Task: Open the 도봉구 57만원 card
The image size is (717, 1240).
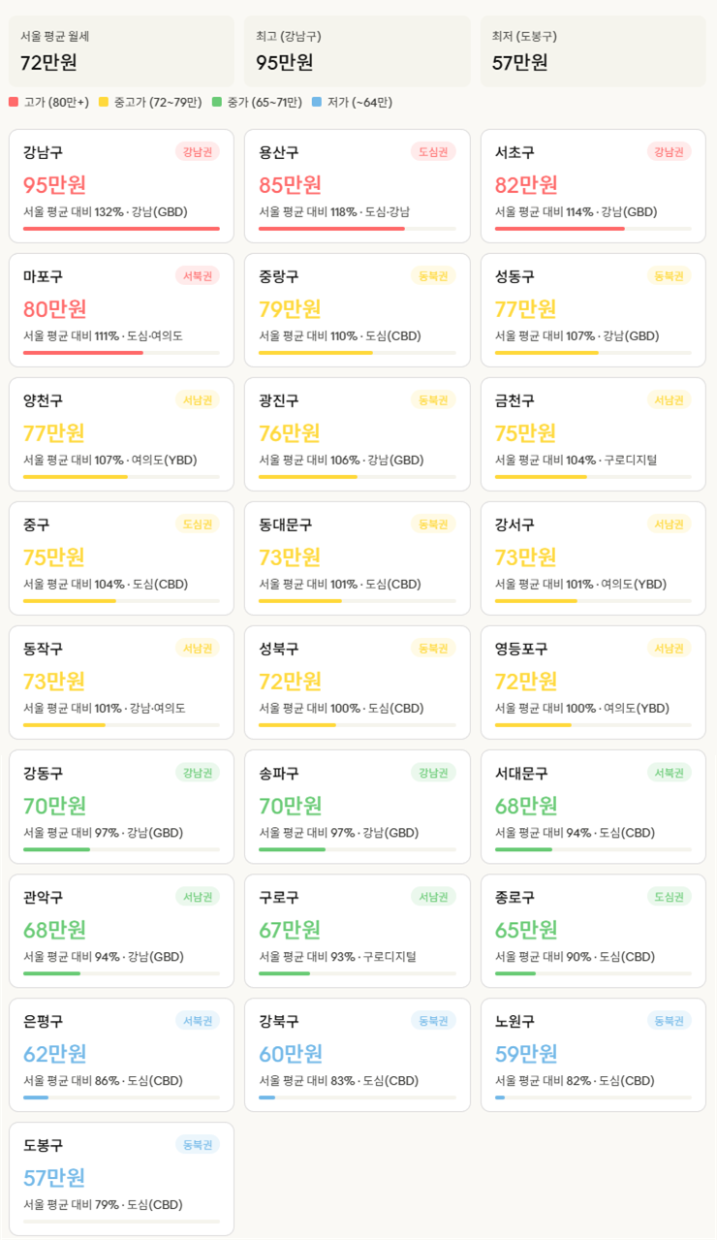Action: (x=121, y=1179)
